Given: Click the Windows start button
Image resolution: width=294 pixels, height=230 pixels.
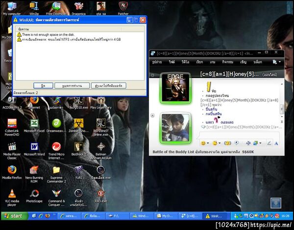Looking at the screenshot, I should [14, 216].
